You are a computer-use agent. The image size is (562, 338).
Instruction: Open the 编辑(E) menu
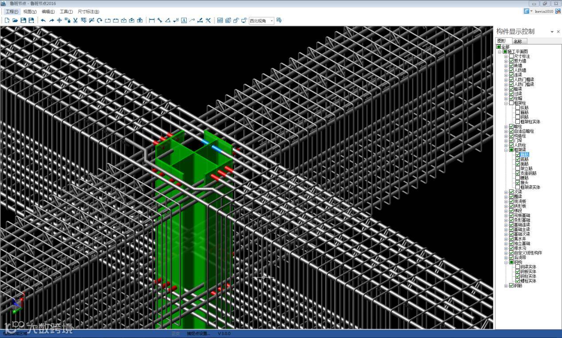48,12
